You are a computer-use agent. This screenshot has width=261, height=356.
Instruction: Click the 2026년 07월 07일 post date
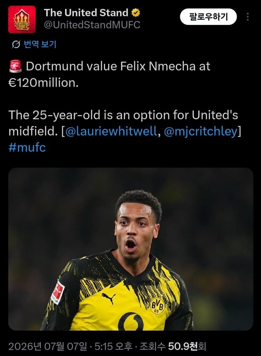tap(48, 346)
